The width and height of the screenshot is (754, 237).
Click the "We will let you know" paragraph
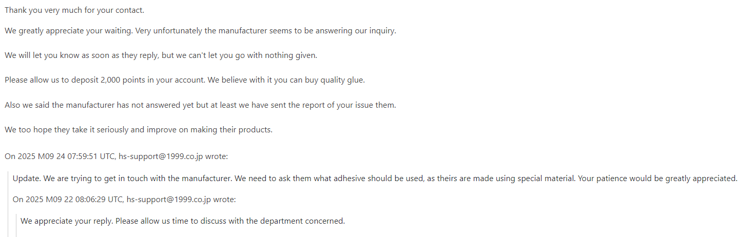click(x=161, y=55)
